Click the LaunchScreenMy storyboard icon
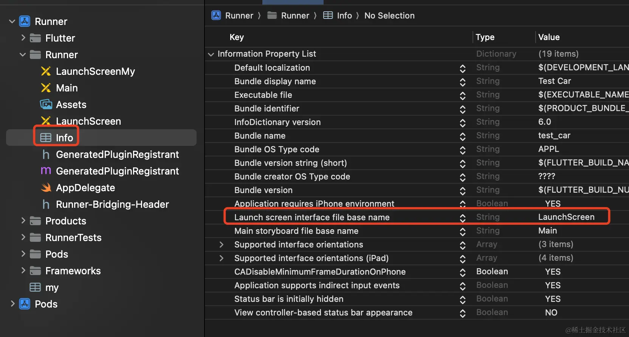 pos(46,71)
